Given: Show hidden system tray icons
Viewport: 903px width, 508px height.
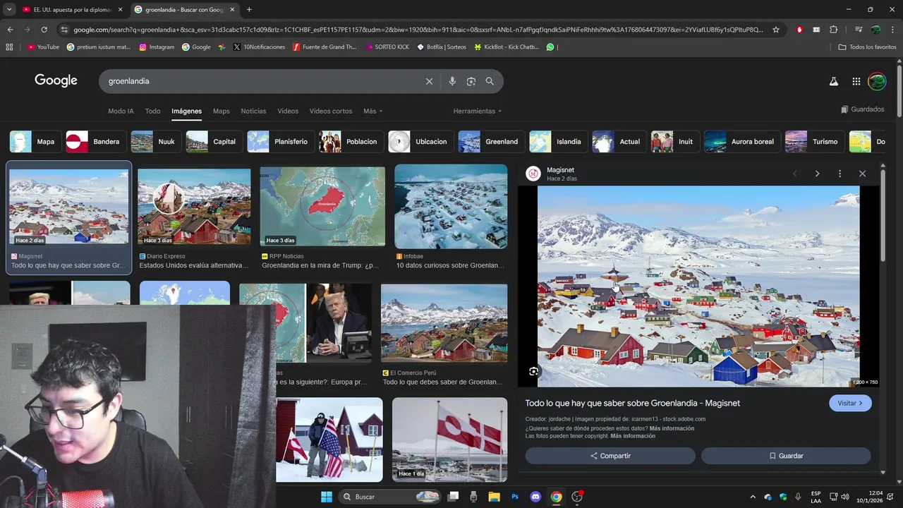Looking at the screenshot, I should (752, 497).
